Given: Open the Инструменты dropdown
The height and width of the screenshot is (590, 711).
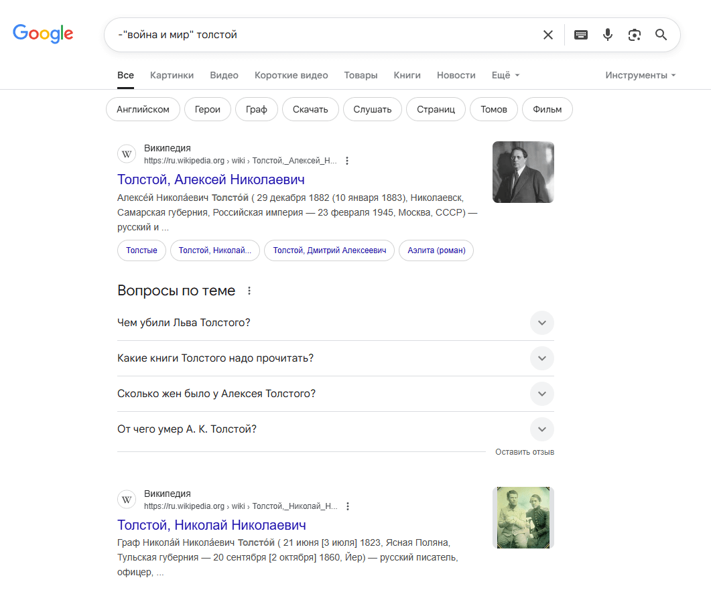Looking at the screenshot, I should pos(640,75).
